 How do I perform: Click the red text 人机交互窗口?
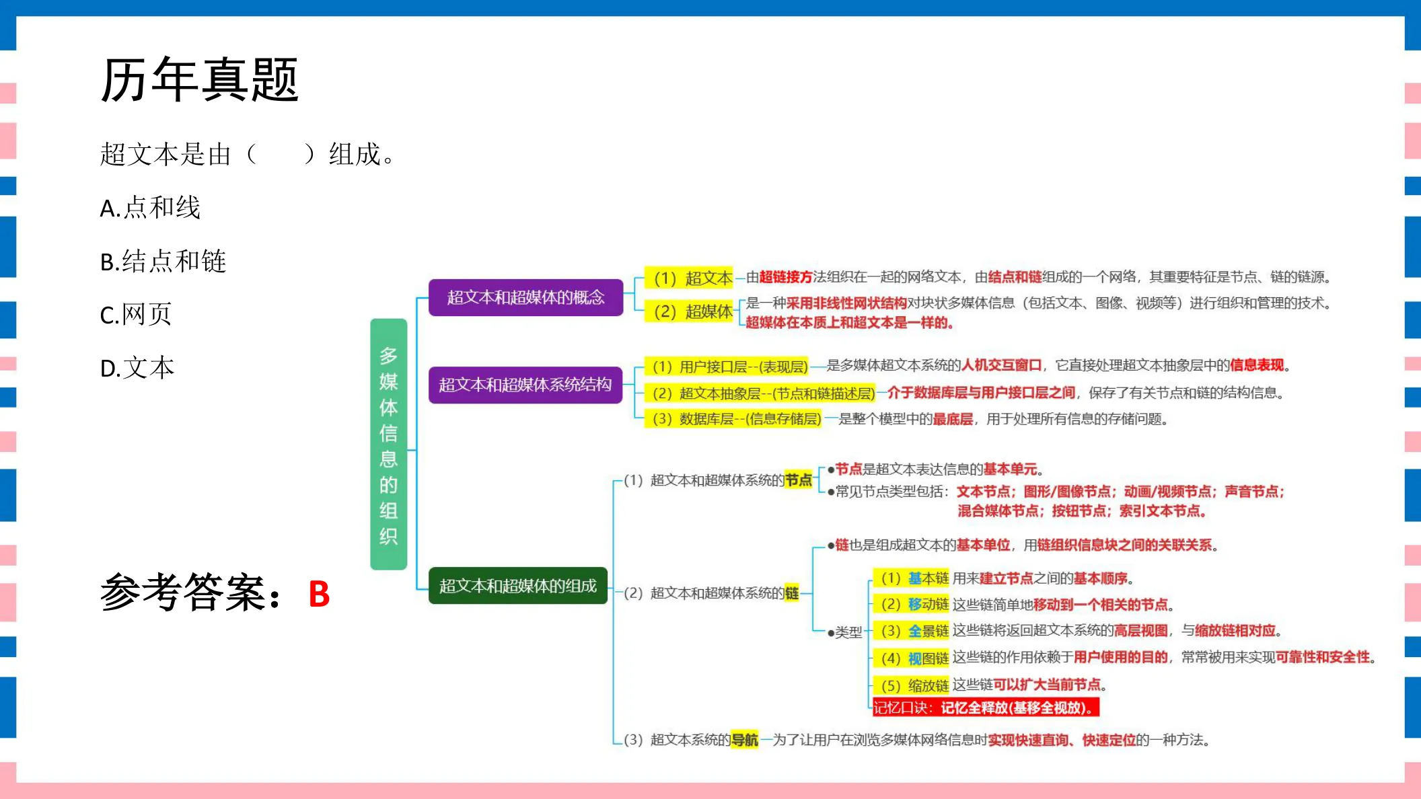(1001, 365)
